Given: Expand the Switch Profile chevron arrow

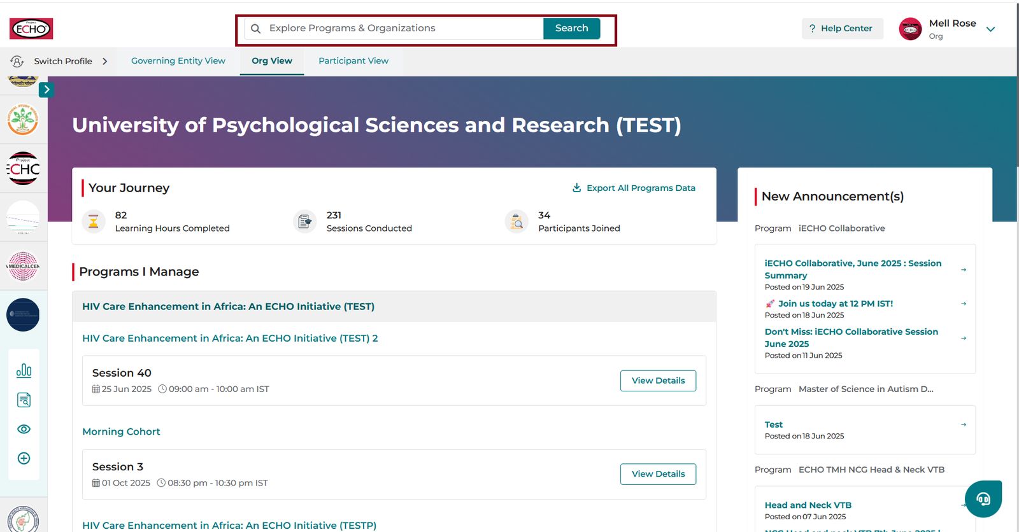Looking at the screenshot, I should click(x=105, y=61).
